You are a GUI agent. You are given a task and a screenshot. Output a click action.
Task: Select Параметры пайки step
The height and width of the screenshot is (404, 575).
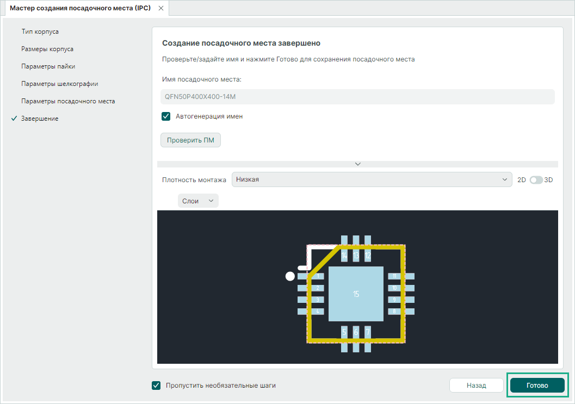(48, 66)
